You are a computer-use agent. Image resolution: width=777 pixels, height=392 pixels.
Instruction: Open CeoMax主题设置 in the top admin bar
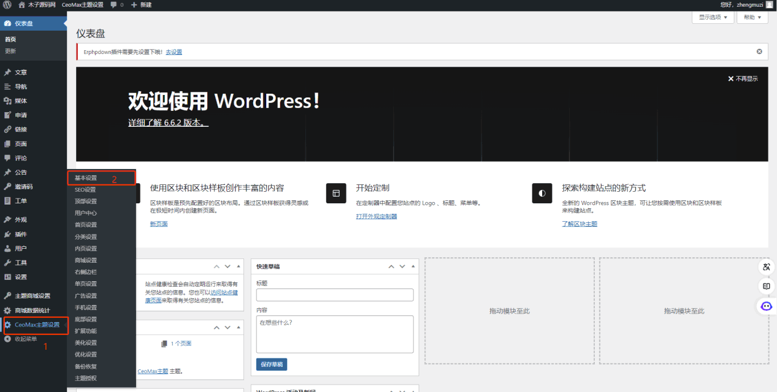83,5
